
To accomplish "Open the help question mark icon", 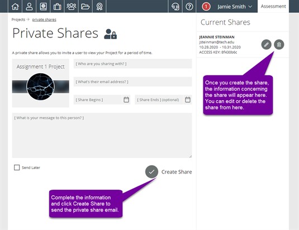I will pos(189,7).
